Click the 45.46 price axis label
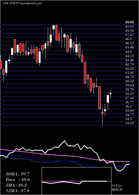139x195 pixels. [130, 48]
